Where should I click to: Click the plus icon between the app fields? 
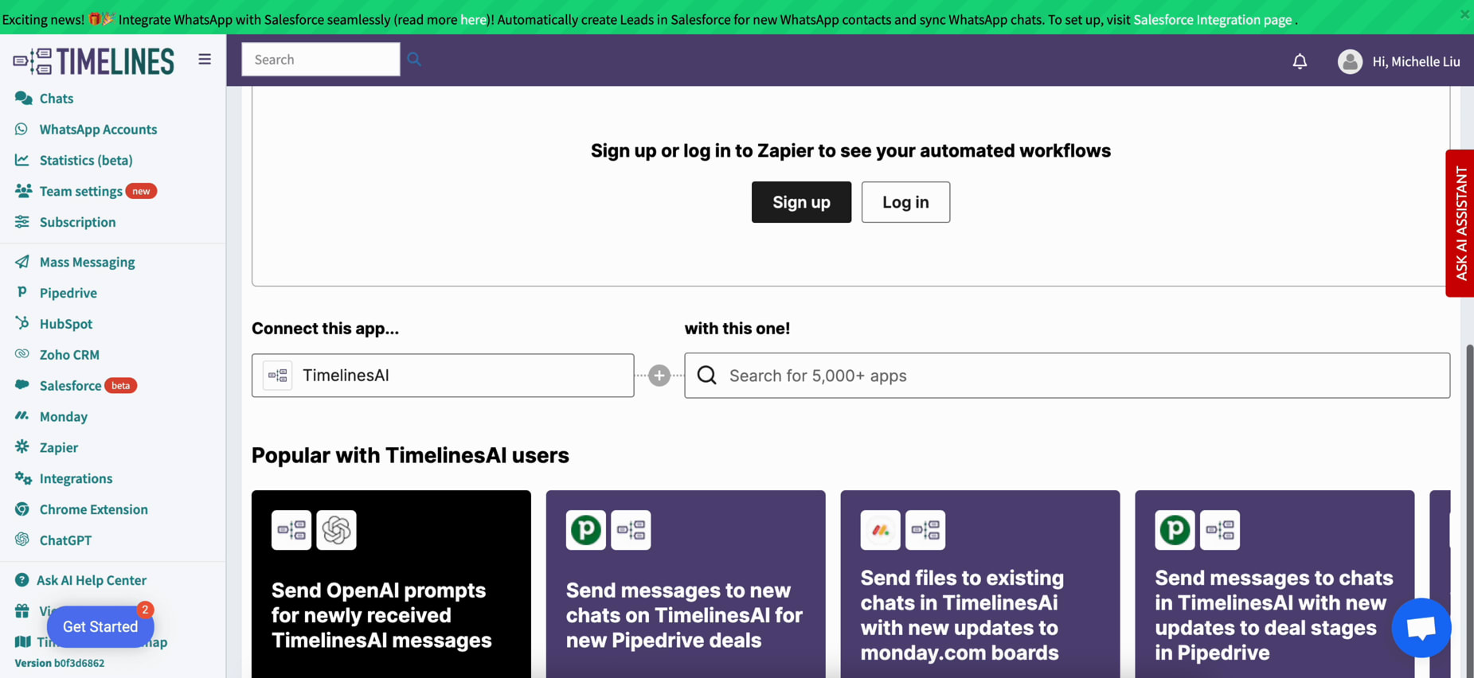pos(659,376)
